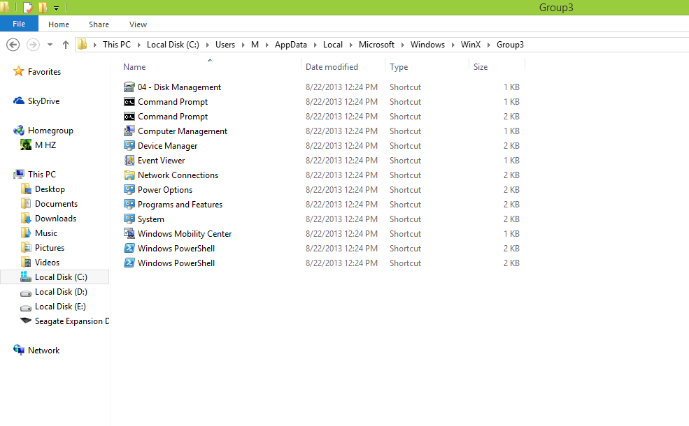This screenshot has height=426, width=689.
Task: Select the first Windows PowerShell file name
Action: coord(176,249)
